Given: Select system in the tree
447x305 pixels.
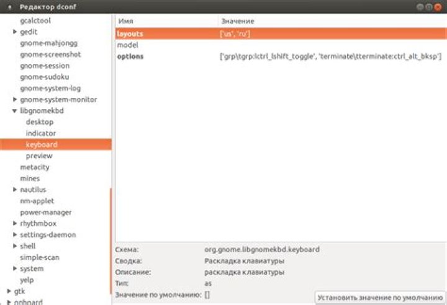Looking at the screenshot, I should click(x=32, y=269).
